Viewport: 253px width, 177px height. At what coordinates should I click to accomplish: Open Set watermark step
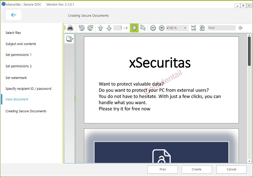tap(16, 78)
